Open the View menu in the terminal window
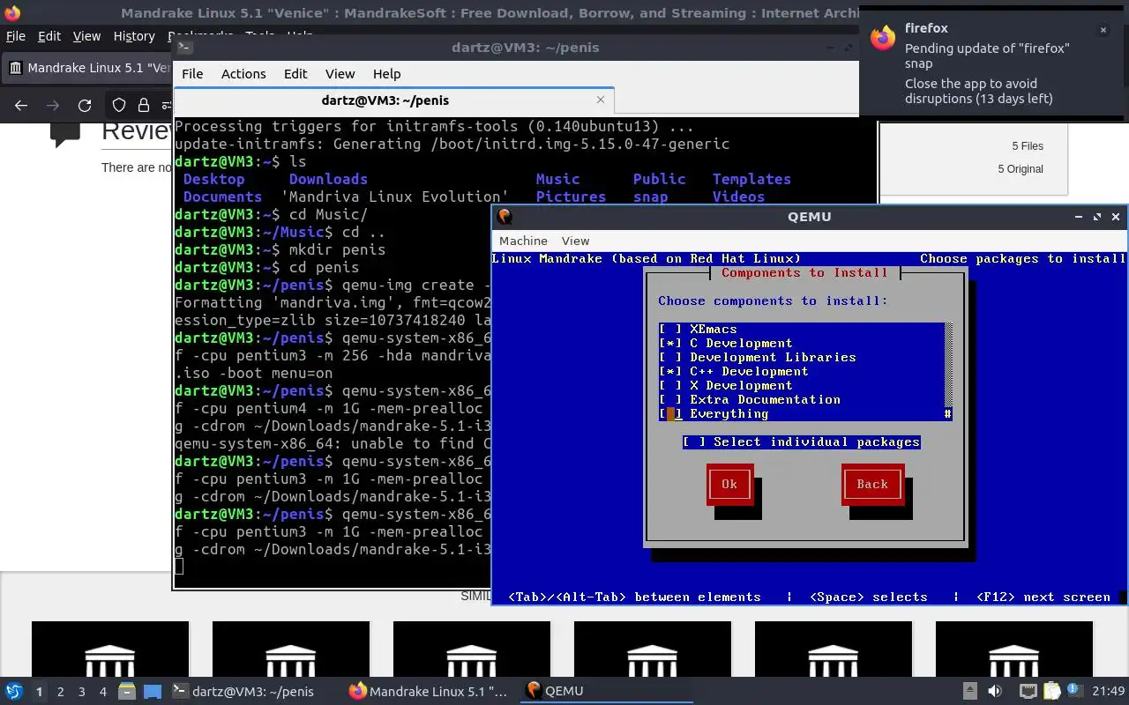 pos(340,74)
